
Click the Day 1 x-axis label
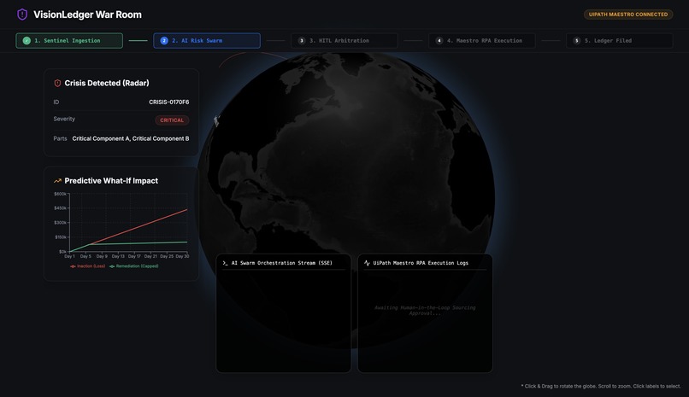69,256
